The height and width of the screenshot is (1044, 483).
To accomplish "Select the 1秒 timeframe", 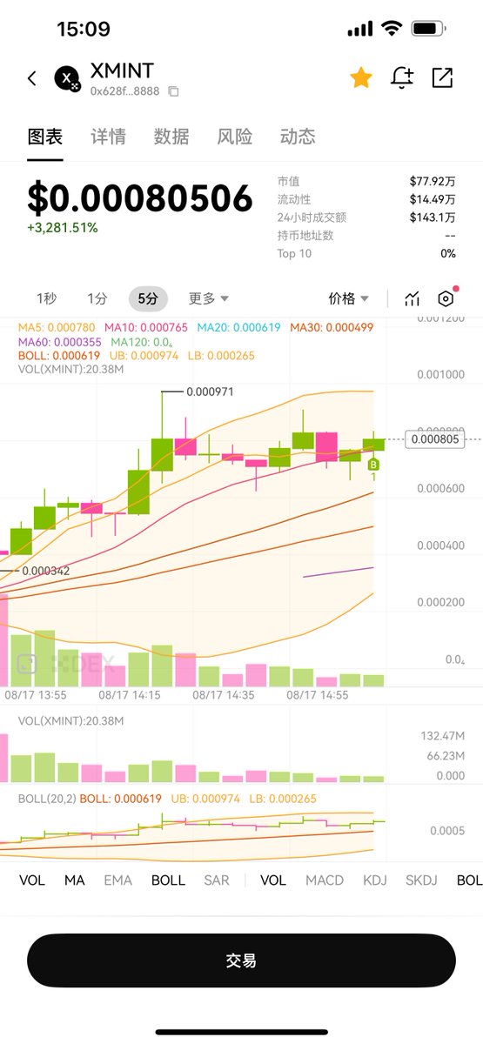I will pos(46,298).
